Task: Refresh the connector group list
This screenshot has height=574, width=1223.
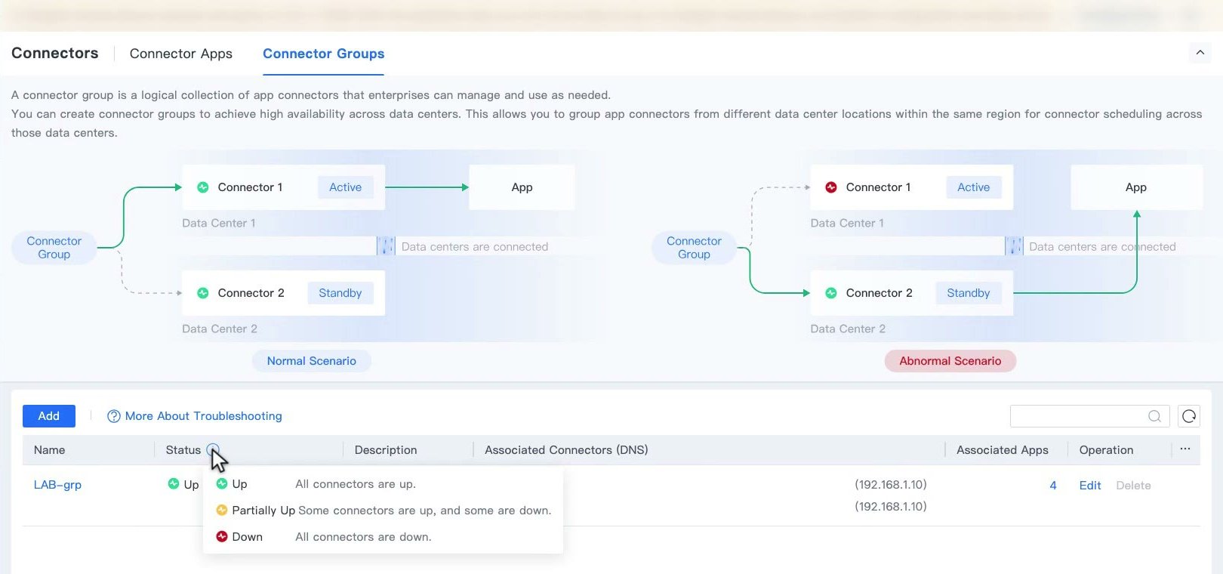Action: (x=1189, y=416)
